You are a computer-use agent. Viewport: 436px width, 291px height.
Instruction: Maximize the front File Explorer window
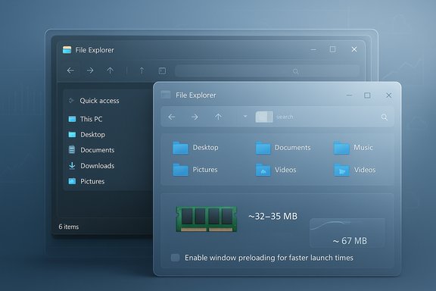point(367,95)
